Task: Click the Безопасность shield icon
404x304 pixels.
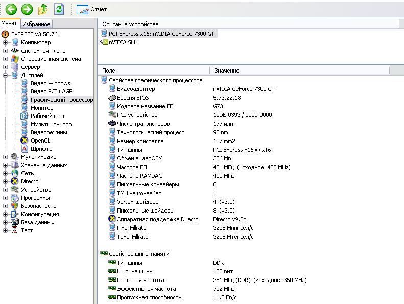Action: click(15, 206)
